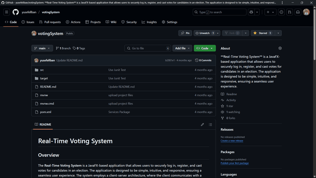
Task: Open the green Code dropdown button
Action: tap(205, 48)
